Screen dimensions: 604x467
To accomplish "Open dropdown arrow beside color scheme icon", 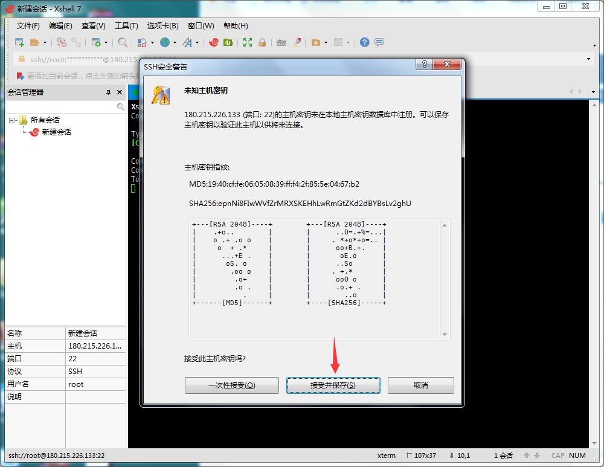I will [x=152, y=42].
